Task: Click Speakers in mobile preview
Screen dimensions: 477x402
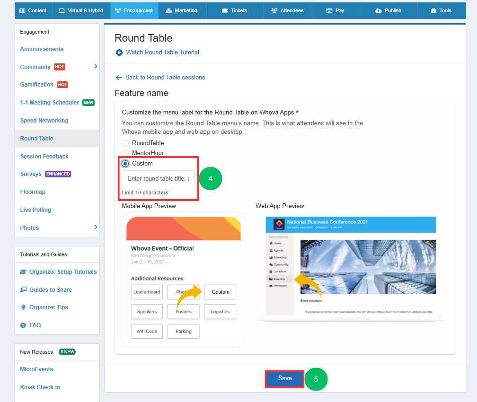Action: [x=147, y=312]
